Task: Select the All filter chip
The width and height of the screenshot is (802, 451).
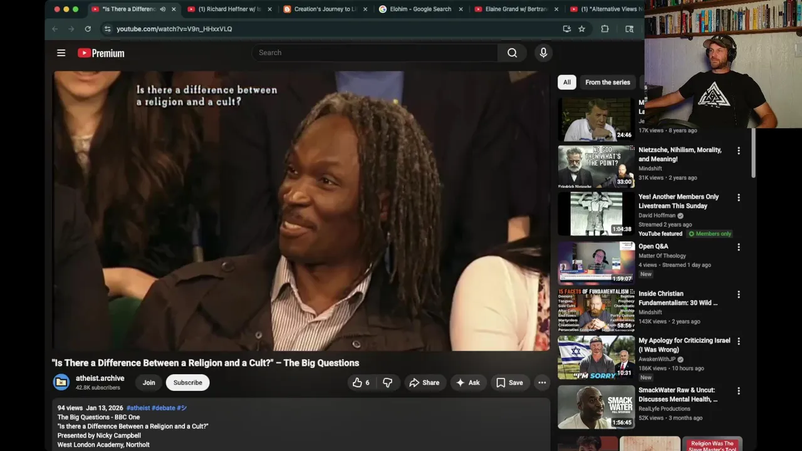Action: pos(566,82)
